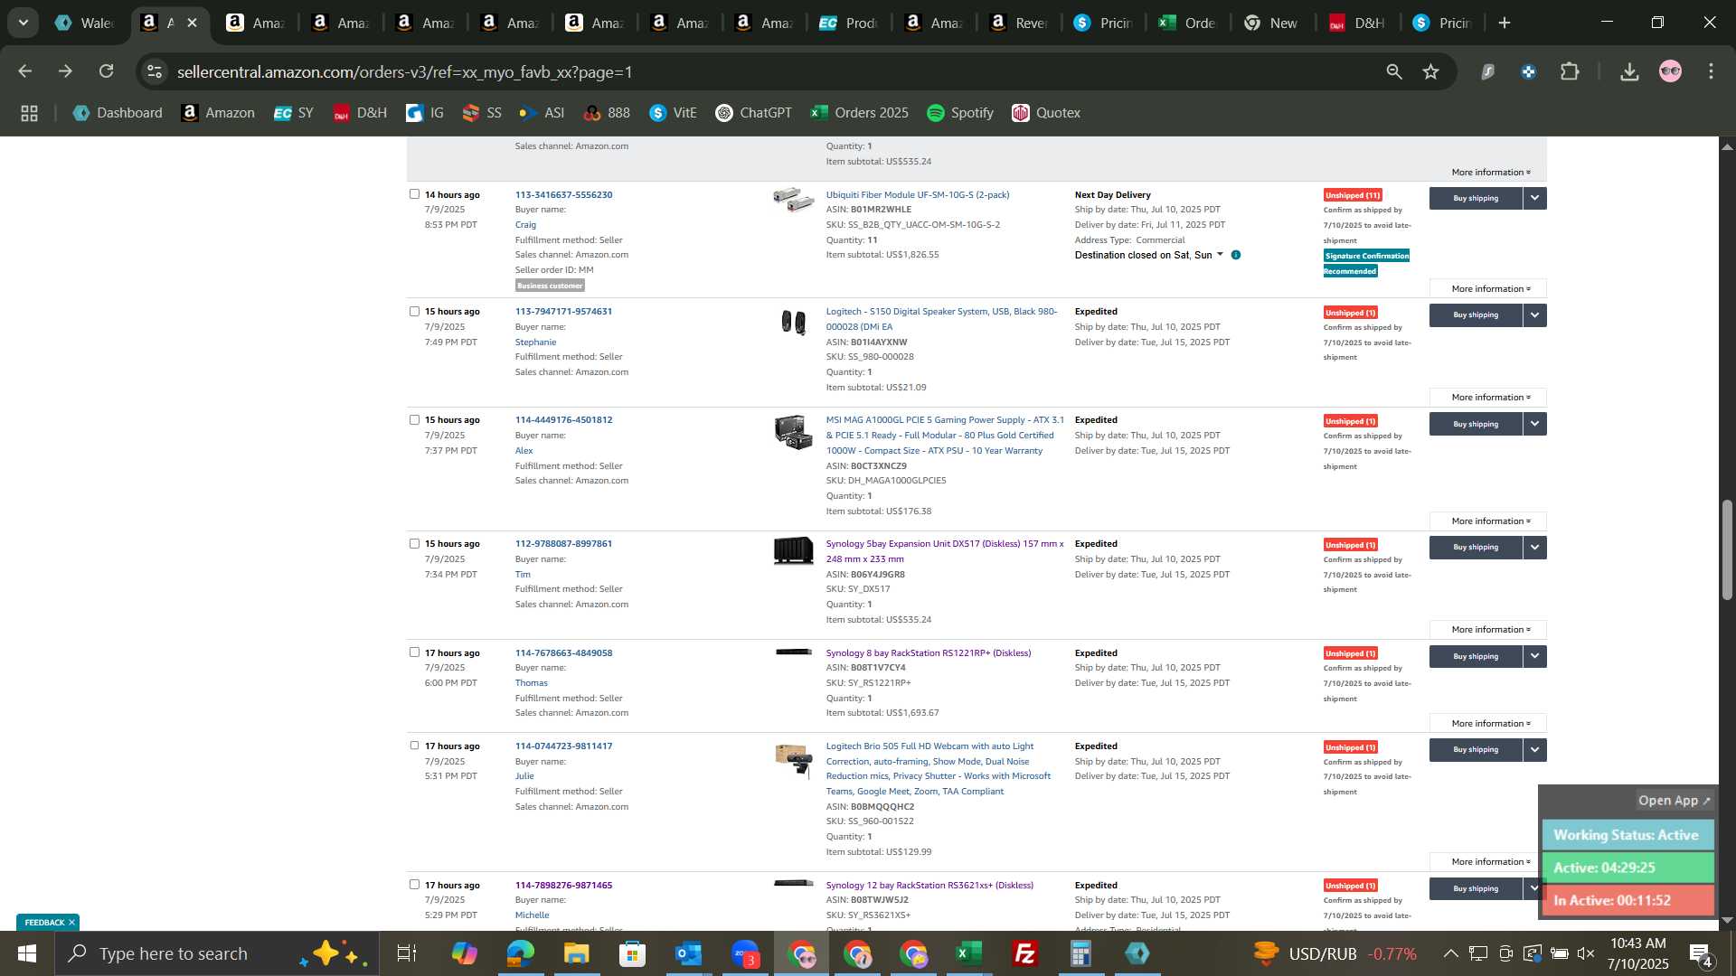
Task: Open App from the working status widget
Action: click(x=1675, y=801)
